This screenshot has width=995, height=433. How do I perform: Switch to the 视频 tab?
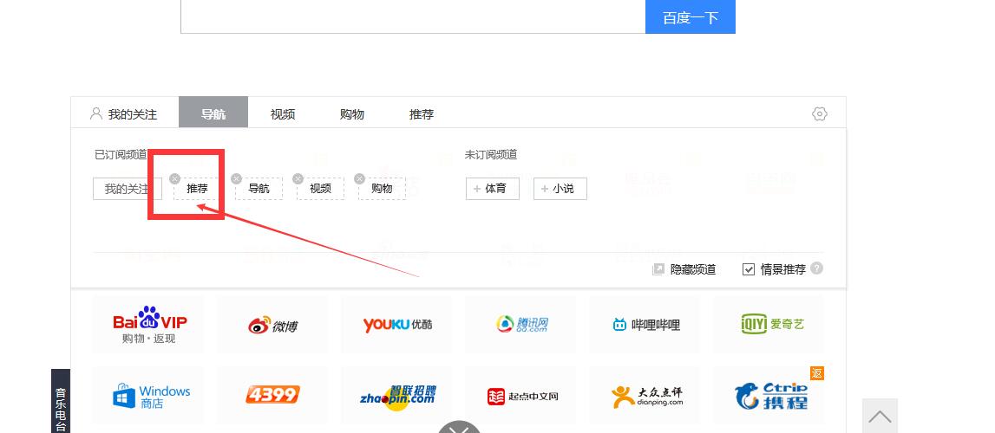[283, 114]
